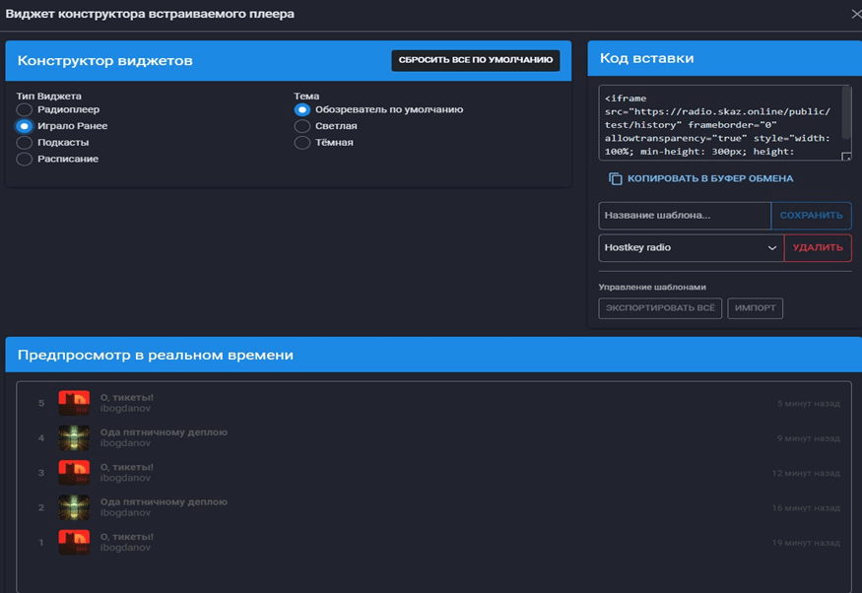Click the 'Импорт' button
Screen dimensions: 862x593
755,308
